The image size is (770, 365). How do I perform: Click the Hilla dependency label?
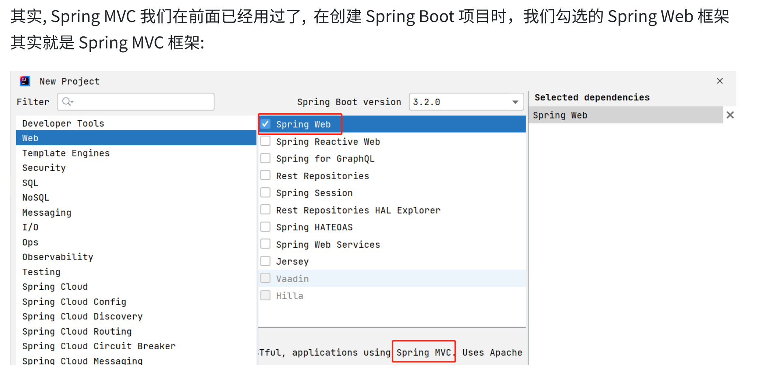pyautogui.click(x=289, y=296)
